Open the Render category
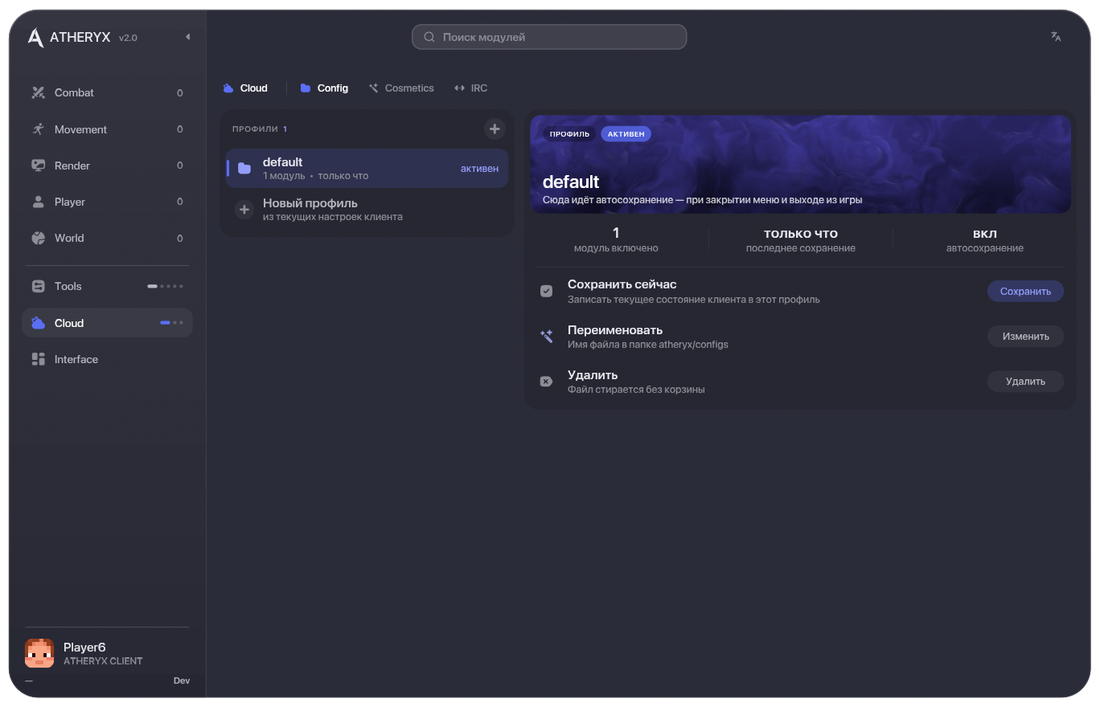Viewport: 1100px width, 707px height. (x=107, y=166)
